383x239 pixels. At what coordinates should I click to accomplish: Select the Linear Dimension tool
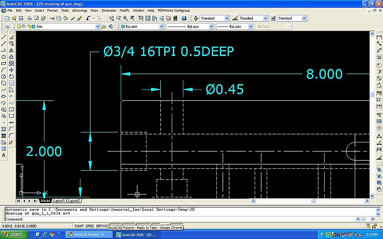pyautogui.click(x=379, y=37)
